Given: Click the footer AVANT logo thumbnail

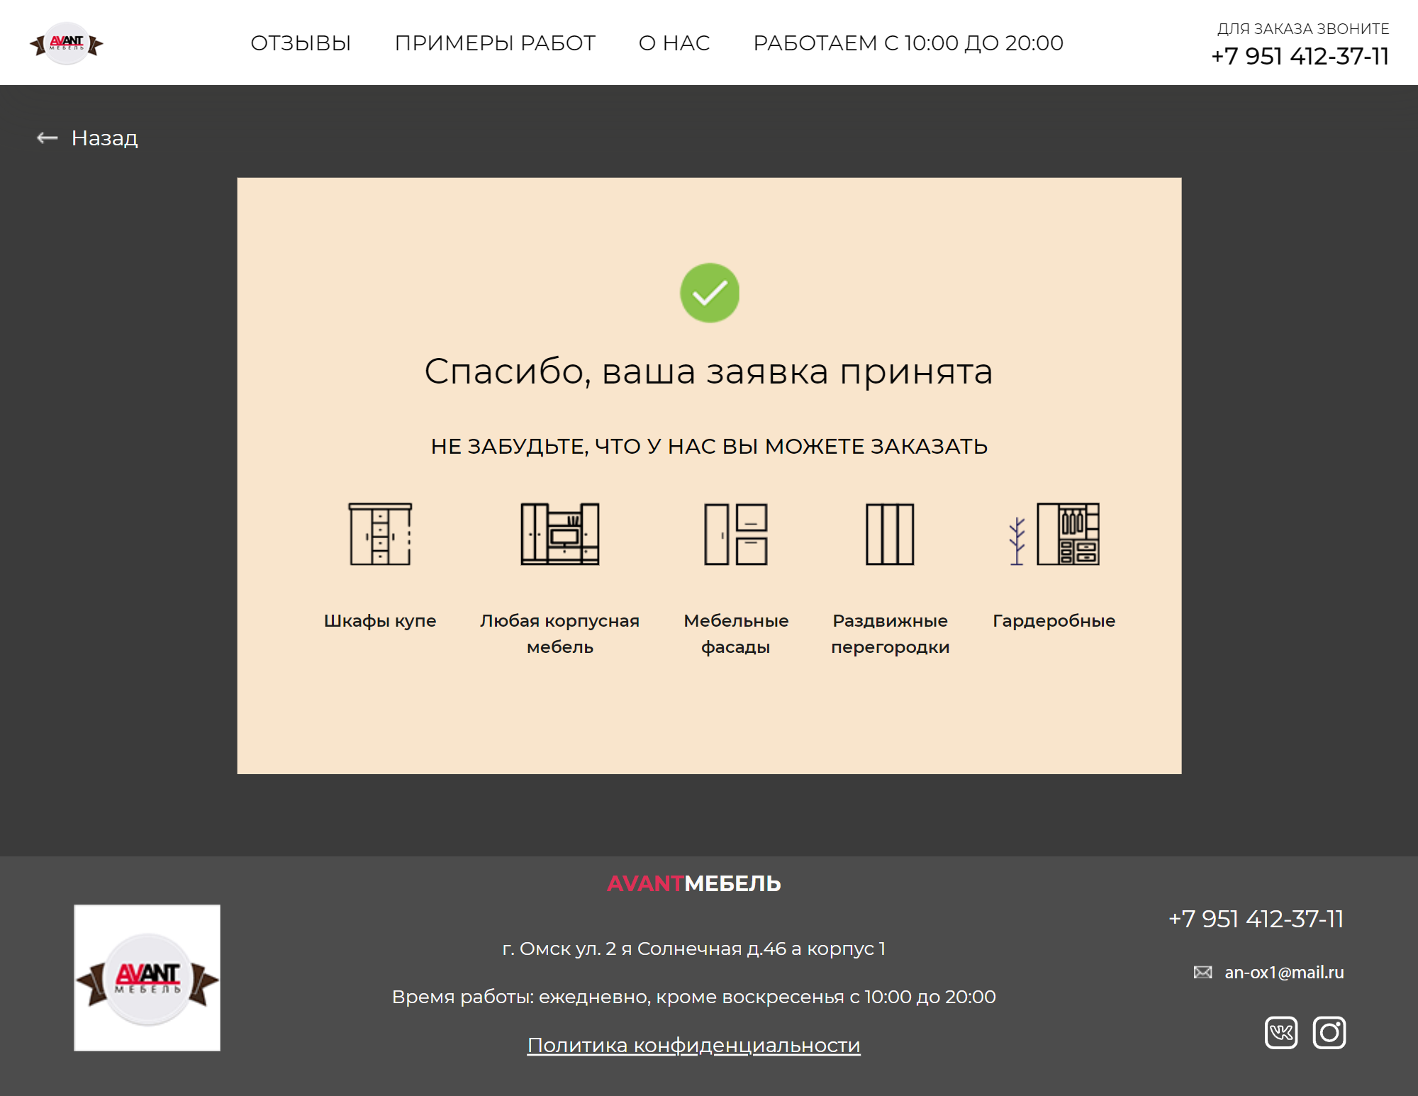Looking at the screenshot, I should point(147,978).
